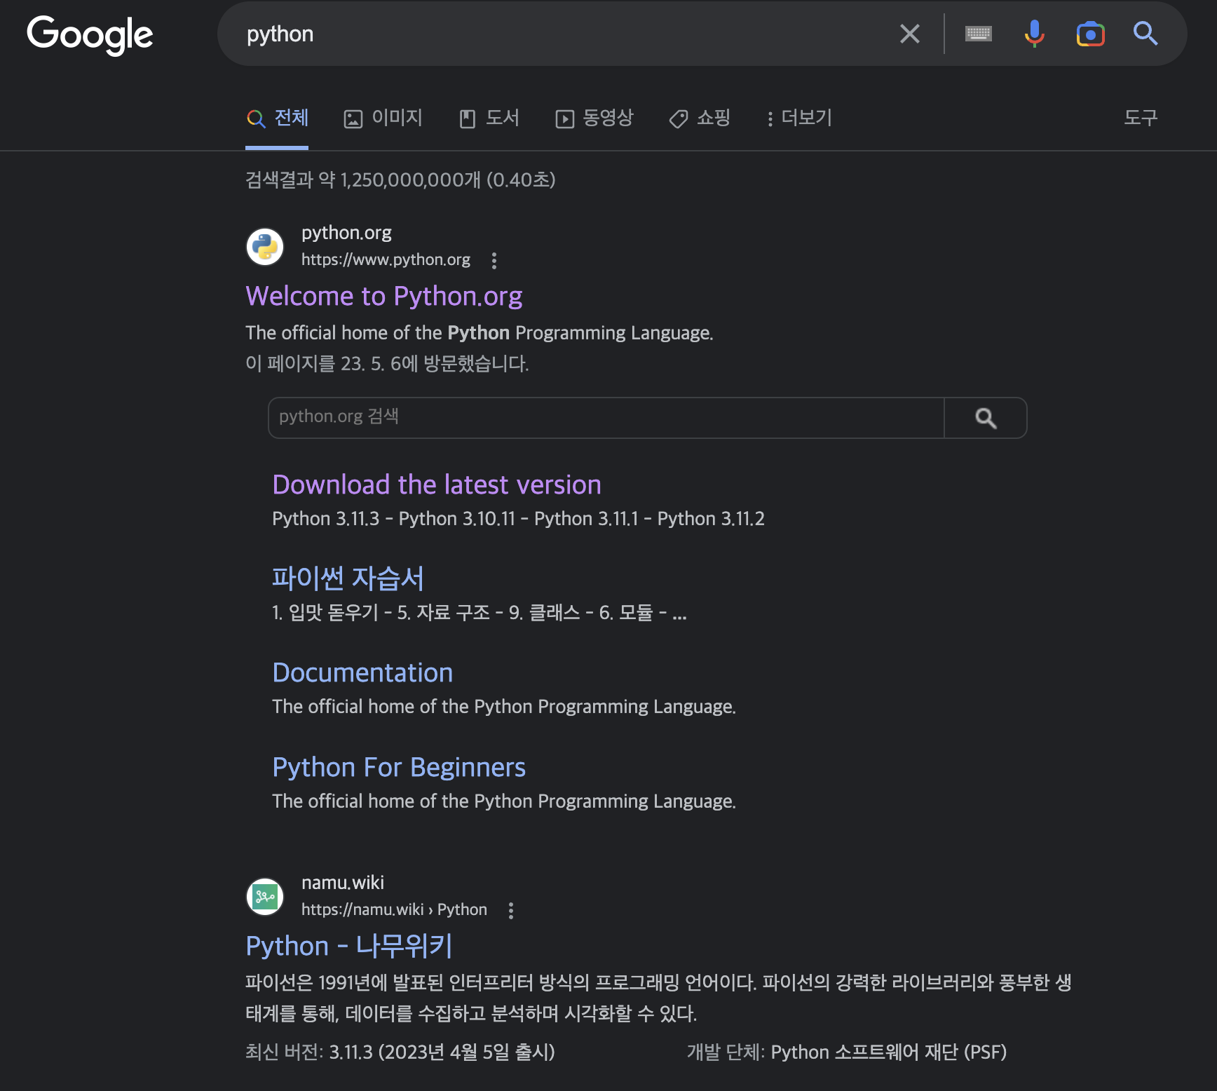Open Google Lens image search camera icon
Screen dimensions: 1217x1091
[x=1090, y=34]
